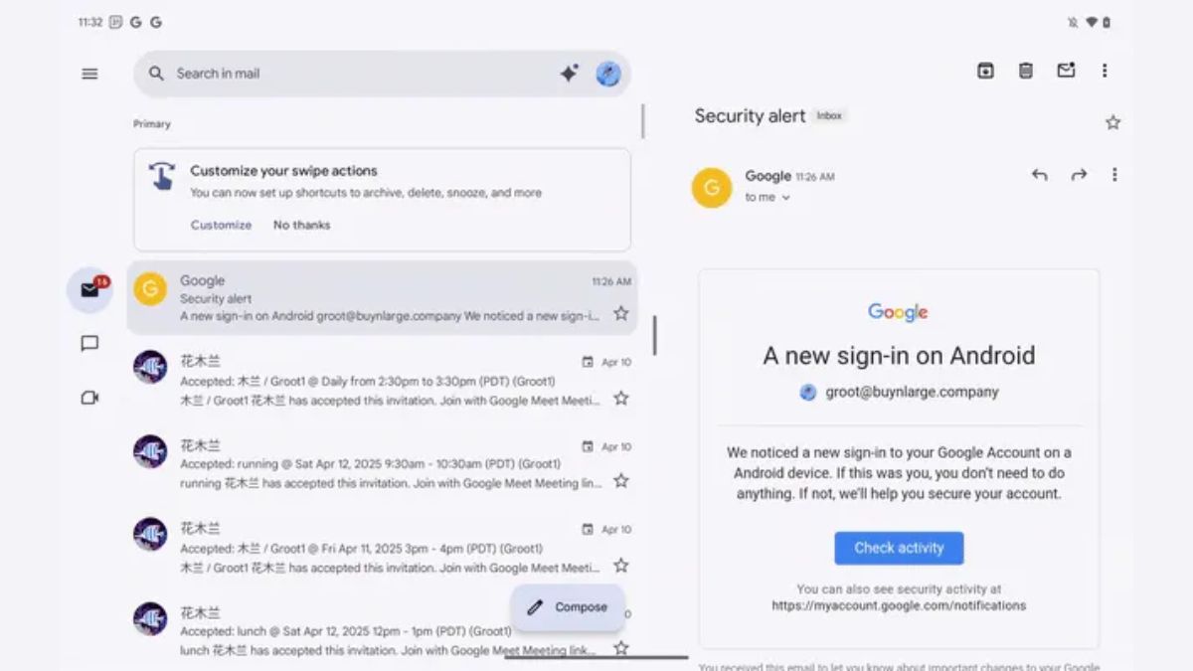Select the Mail tab with unread badge
This screenshot has width=1193, height=671.
[89, 290]
